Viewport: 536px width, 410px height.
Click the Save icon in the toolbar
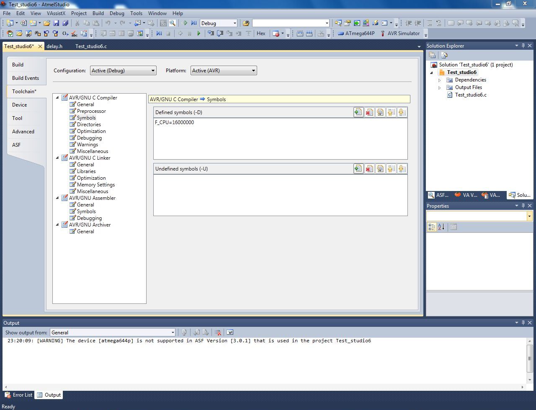(x=56, y=23)
